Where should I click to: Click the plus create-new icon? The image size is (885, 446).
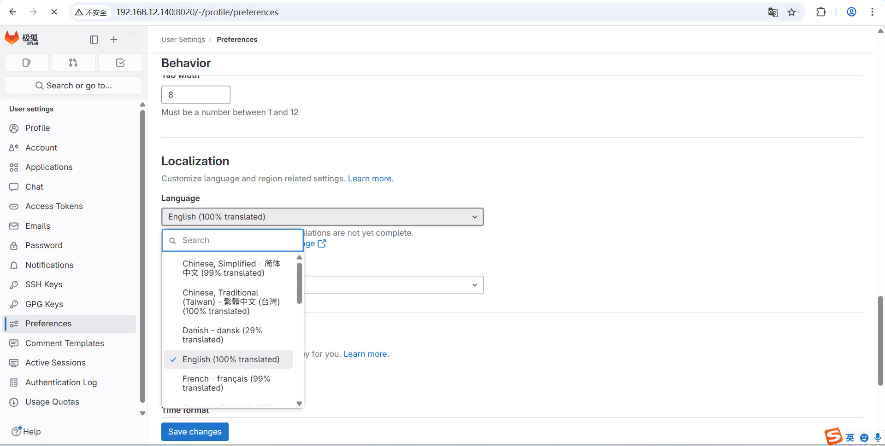pyautogui.click(x=114, y=40)
